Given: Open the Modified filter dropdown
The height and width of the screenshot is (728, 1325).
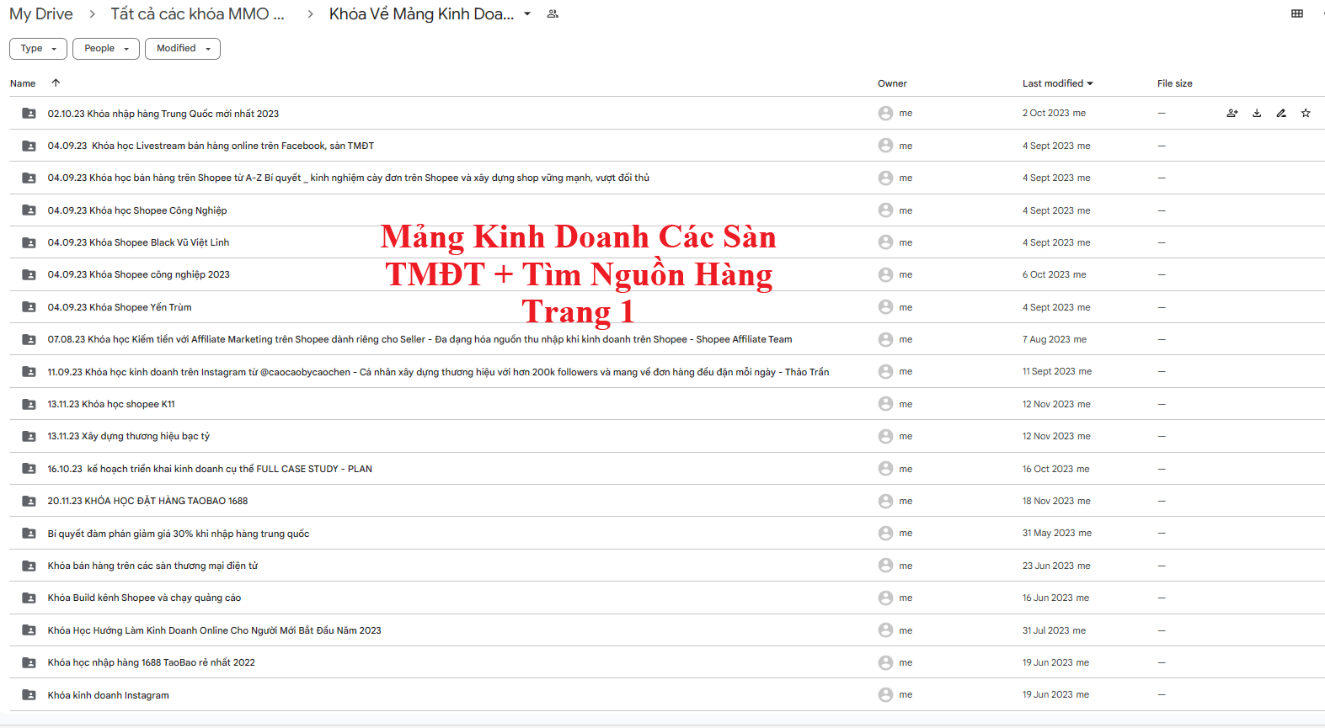Looking at the screenshot, I should (183, 49).
